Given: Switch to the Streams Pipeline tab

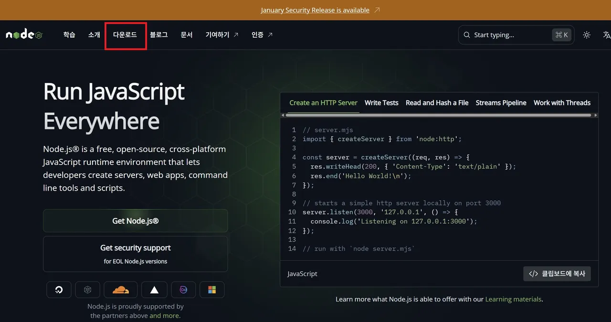Looking at the screenshot, I should click(501, 103).
